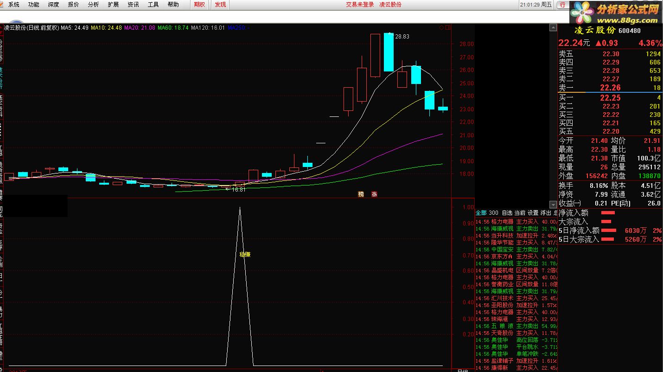Click the diamond icon above the price axis
Viewport: 663px width, 372px height.
441,28
